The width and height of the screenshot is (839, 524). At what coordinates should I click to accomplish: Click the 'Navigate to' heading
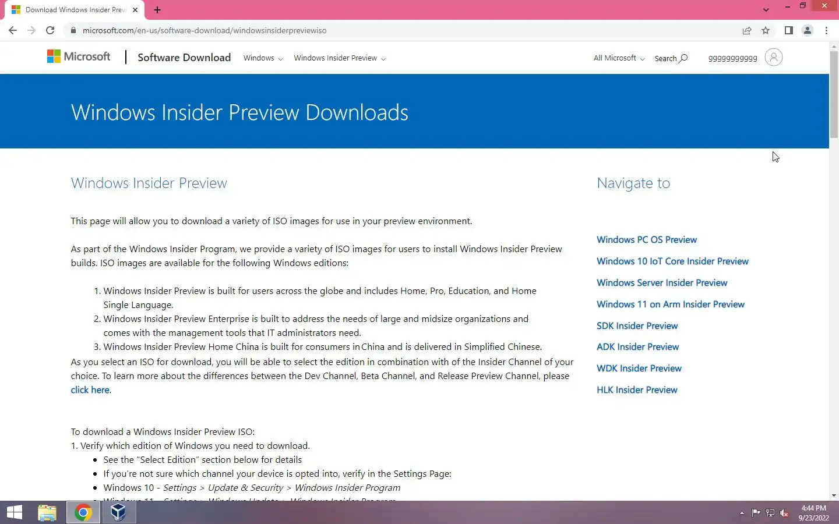coord(633,183)
